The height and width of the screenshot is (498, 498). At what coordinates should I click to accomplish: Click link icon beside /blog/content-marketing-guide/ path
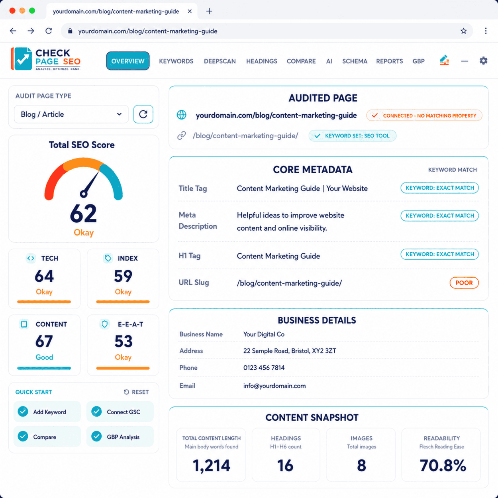point(181,135)
